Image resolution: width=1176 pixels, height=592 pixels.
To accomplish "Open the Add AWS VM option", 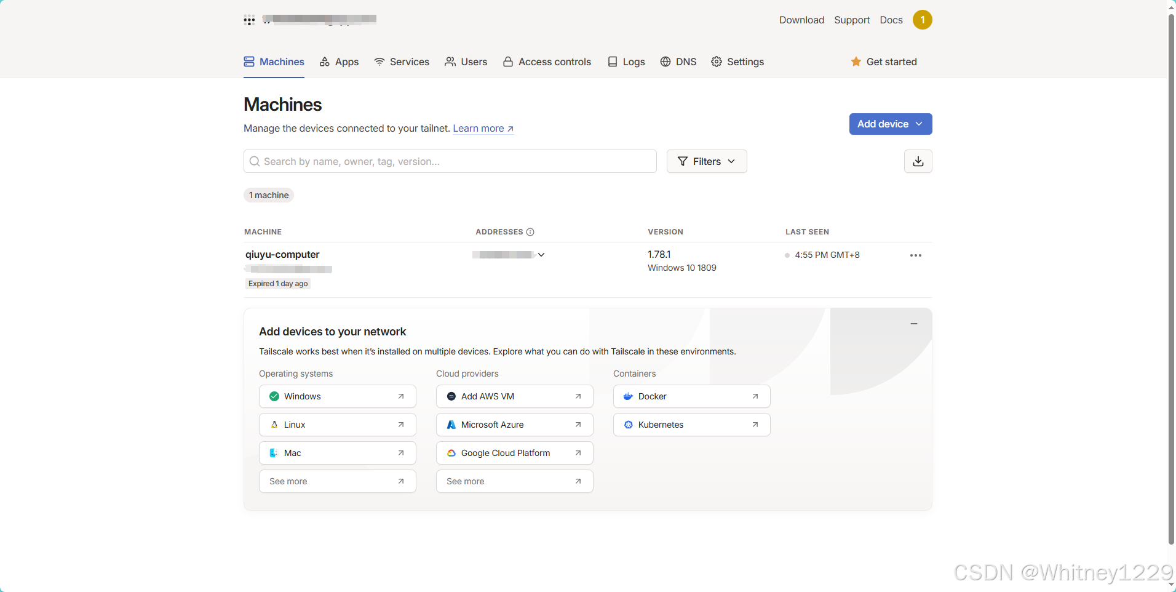I will (515, 396).
